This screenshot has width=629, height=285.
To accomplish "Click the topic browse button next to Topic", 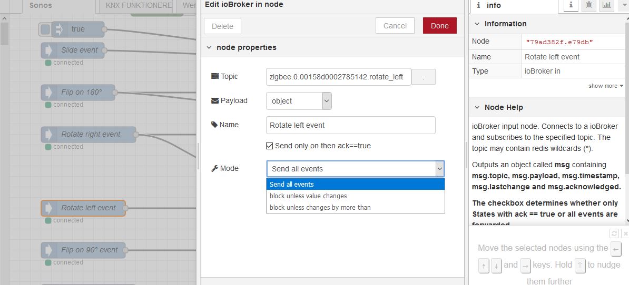I will [423, 77].
